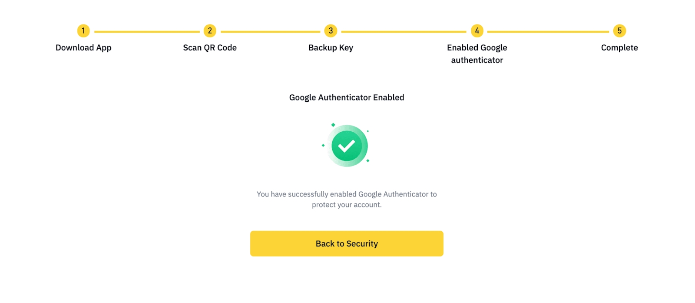695x303 pixels.
Task: Select the step 4 number circle
Action: click(477, 31)
